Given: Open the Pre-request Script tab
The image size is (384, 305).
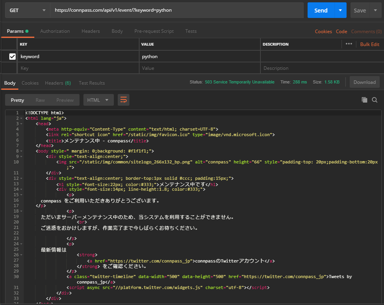Looking at the screenshot, I should click(x=154, y=31).
